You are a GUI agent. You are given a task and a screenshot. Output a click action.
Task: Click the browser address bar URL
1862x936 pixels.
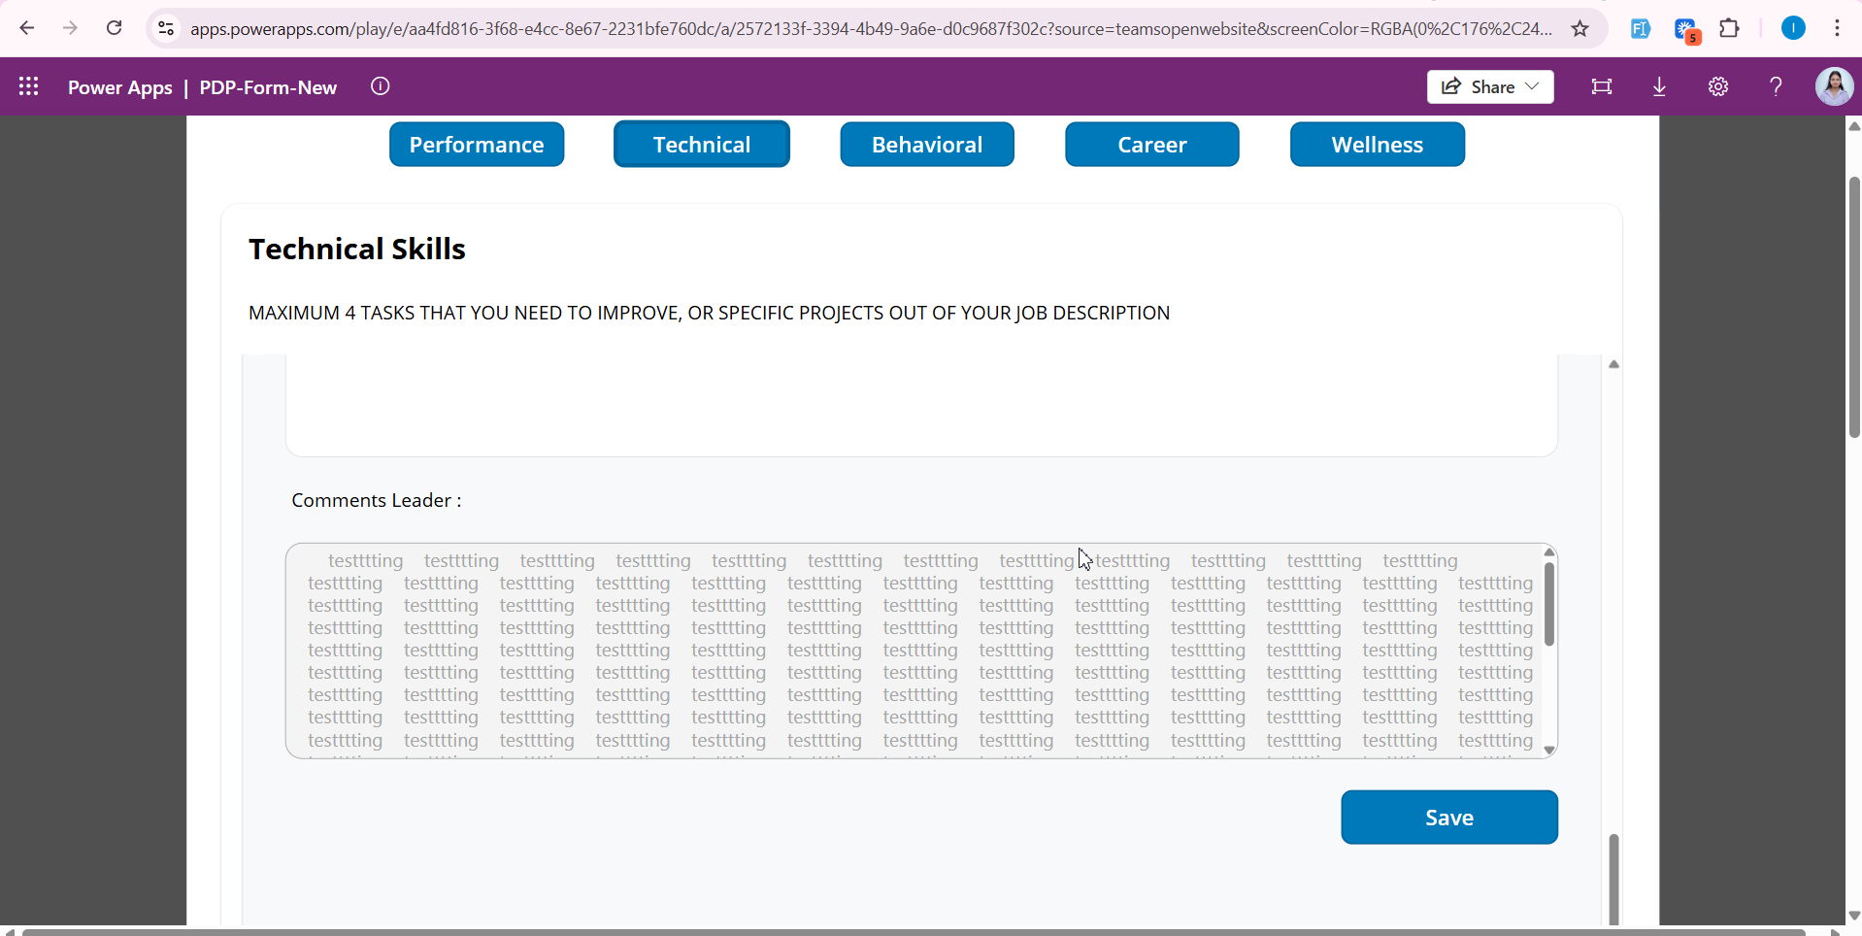(x=869, y=29)
